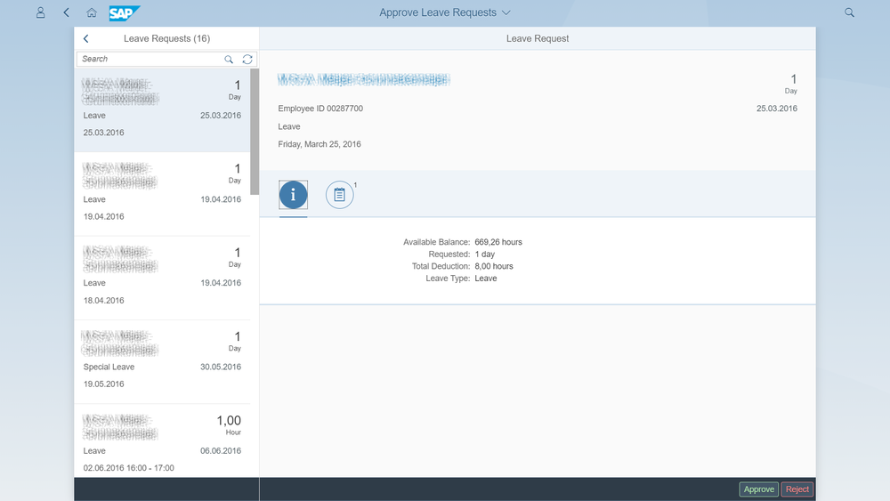This screenshot has width=890, height=501.
Task: Open global search in the header
Action: tap(849, 12)
